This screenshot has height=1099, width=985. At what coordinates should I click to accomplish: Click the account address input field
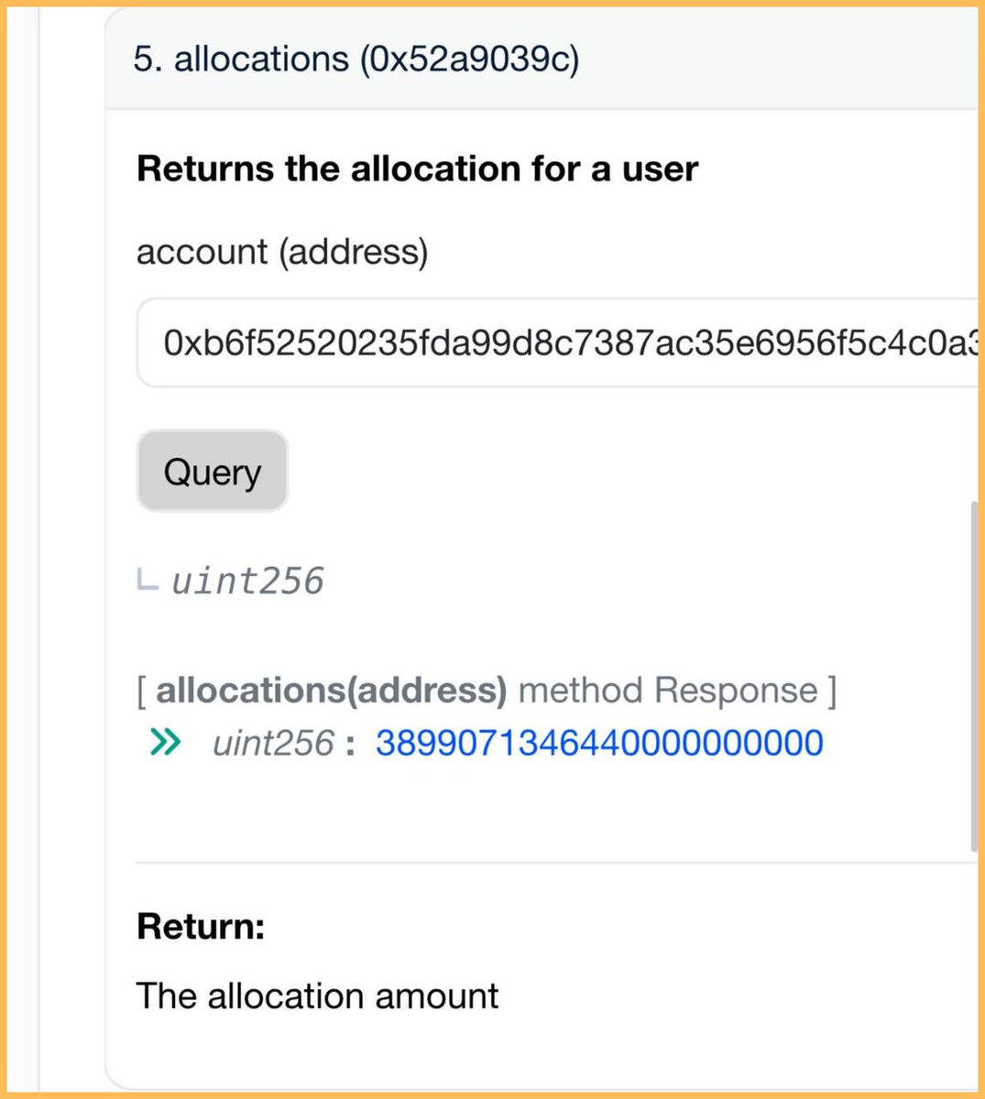(x=559, y=343)
